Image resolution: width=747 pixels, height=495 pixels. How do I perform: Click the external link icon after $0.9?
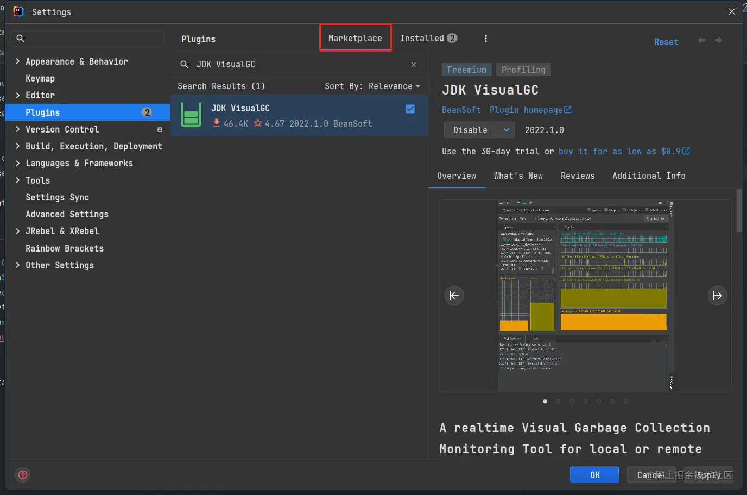[686, 151]
